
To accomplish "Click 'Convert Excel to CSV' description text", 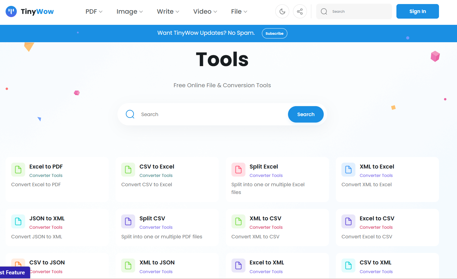I will (x=367, y=237).
